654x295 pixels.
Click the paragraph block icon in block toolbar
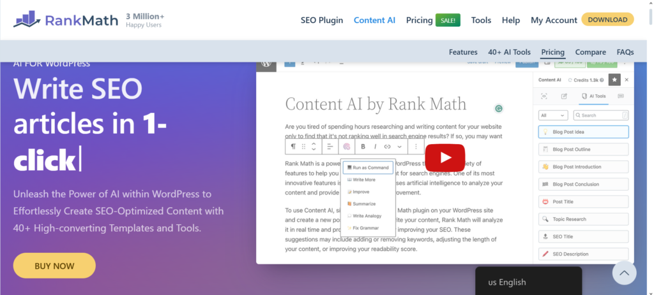[293, 147]
